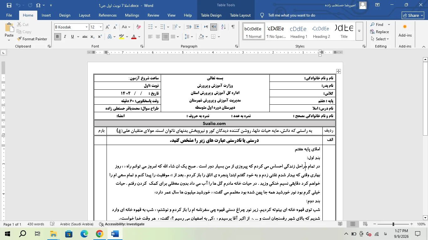Align text left
Image resolution: width=428 pixels, height=240 pixels.
(x=150, y=37)
